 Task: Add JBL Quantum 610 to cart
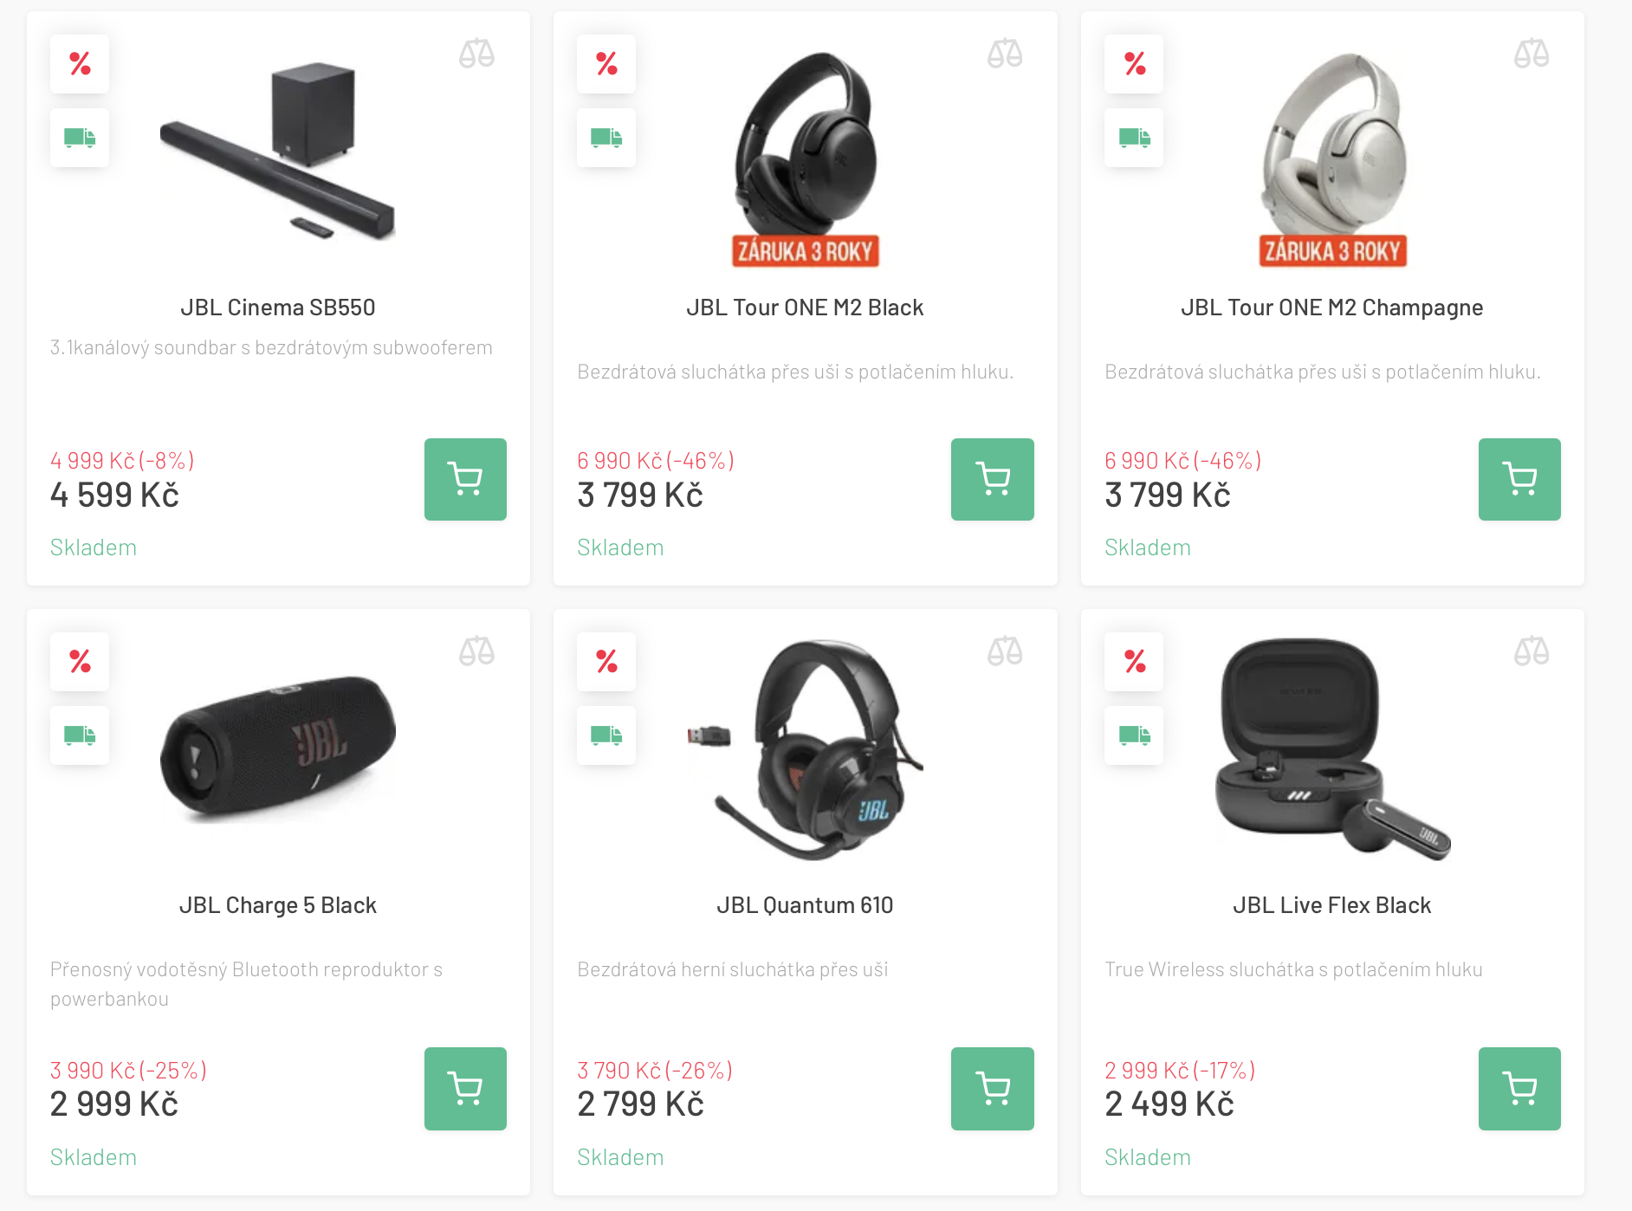pos(992,1088)
